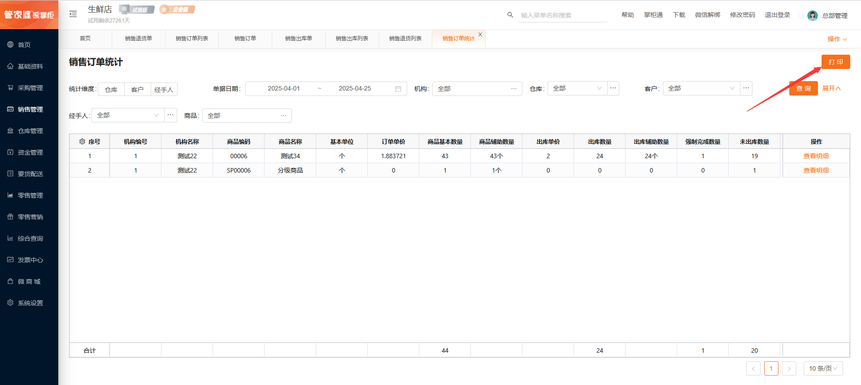The height and width of the screenshot is (385, 861).
Task: Click the menu name search field
Action: 562,15
